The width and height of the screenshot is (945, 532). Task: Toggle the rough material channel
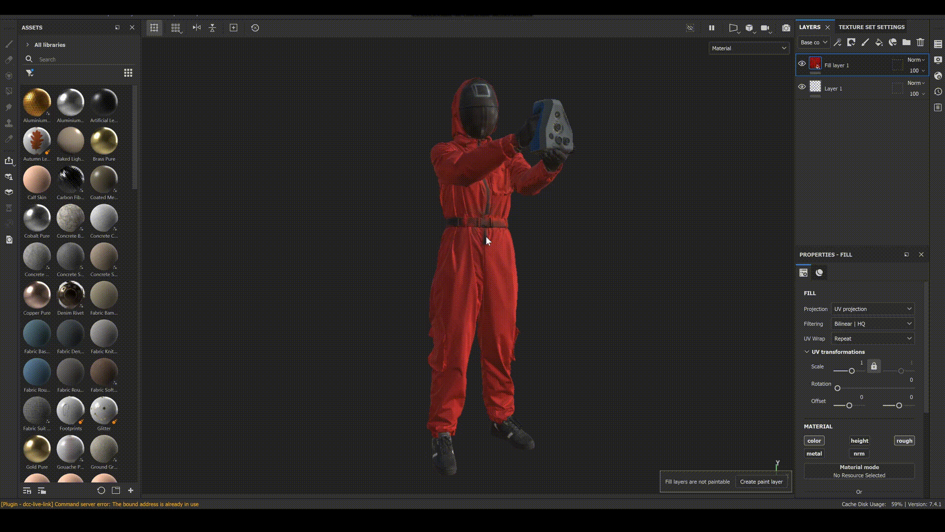[904, 441]
